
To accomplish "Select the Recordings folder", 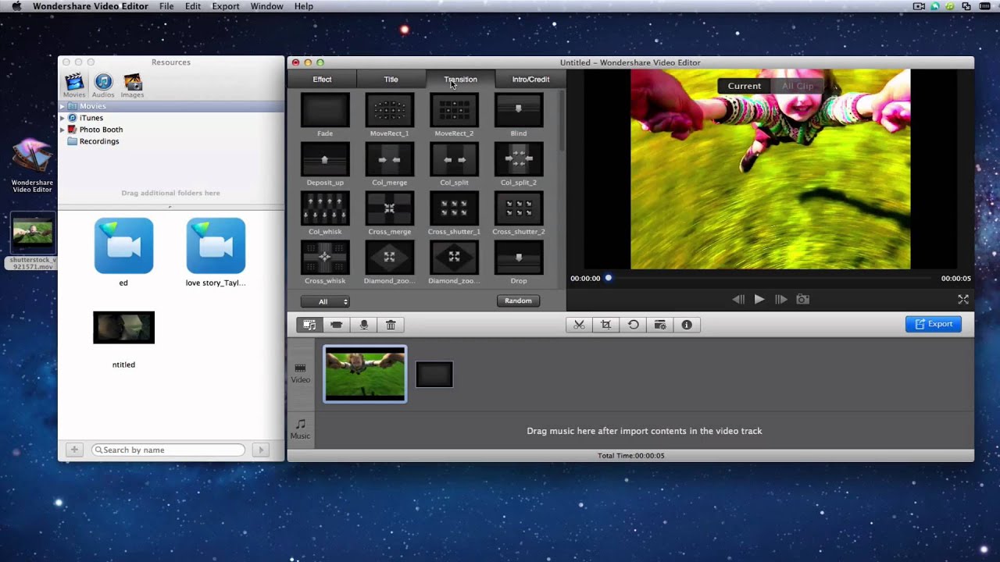I will click(x=99, y=141).
